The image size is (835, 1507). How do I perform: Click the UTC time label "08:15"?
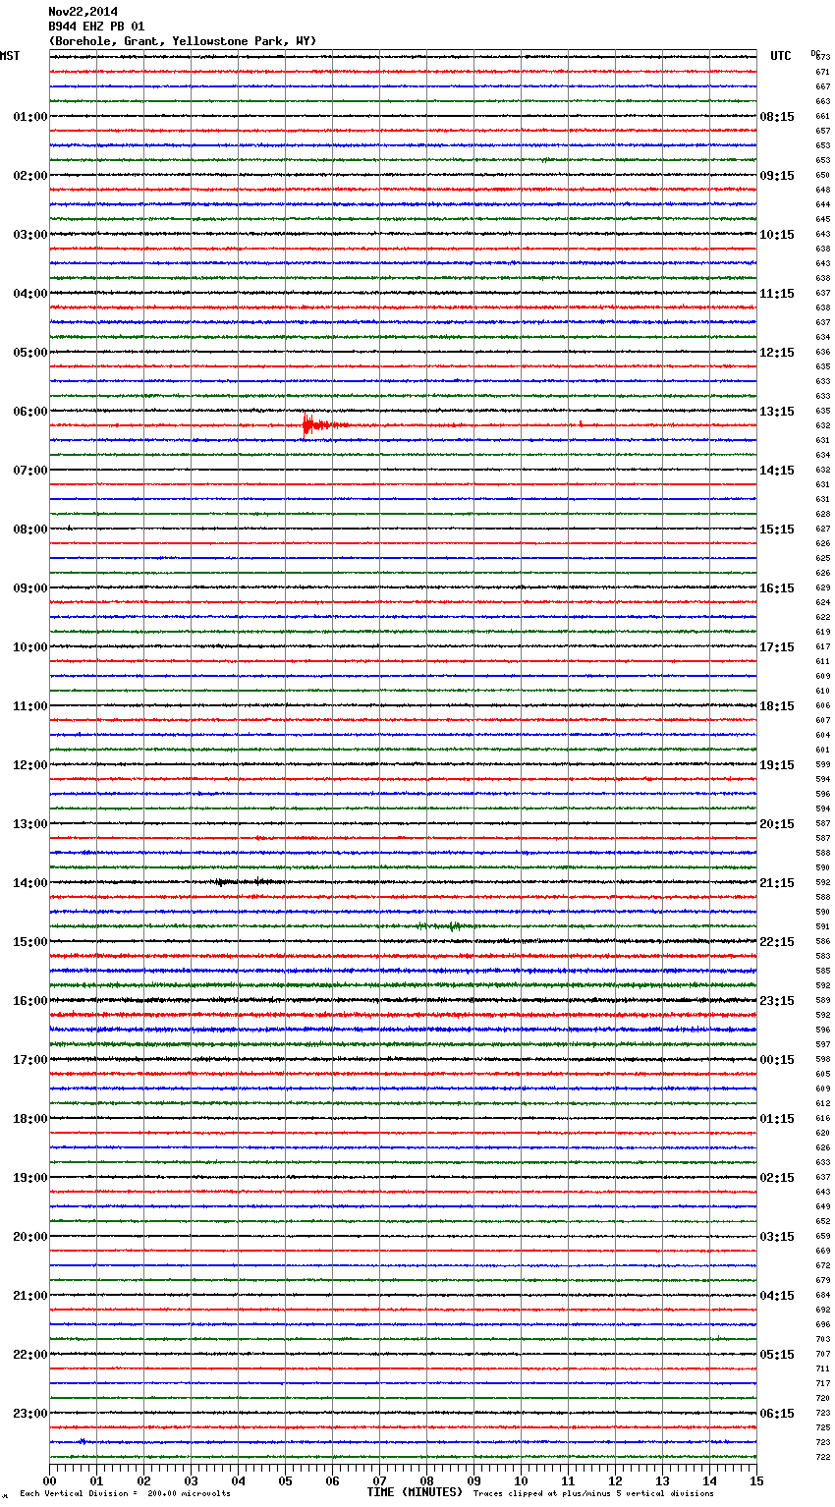[777, 117]
